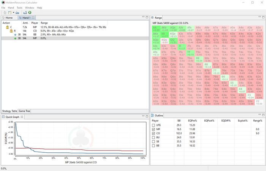Minimize the Quick Graph panel
This screenshot has width=266, height=171.
[143, 116]
